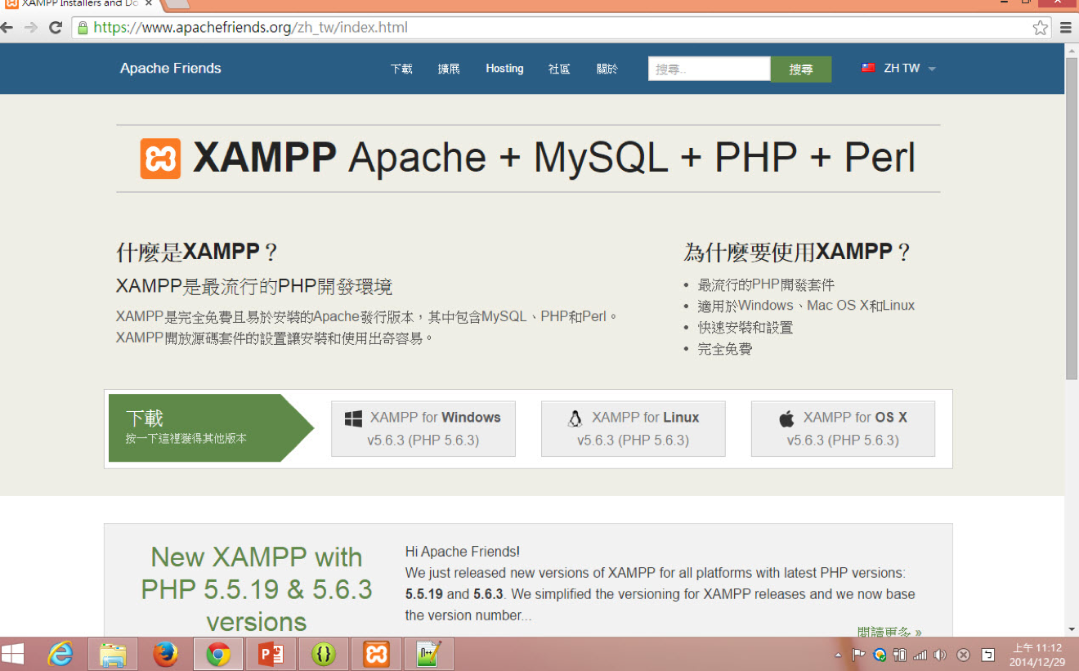Viewport: 1079px width, 671px height.
Task: Click scrollbar down arrow
Action: tap(1072, 630)
